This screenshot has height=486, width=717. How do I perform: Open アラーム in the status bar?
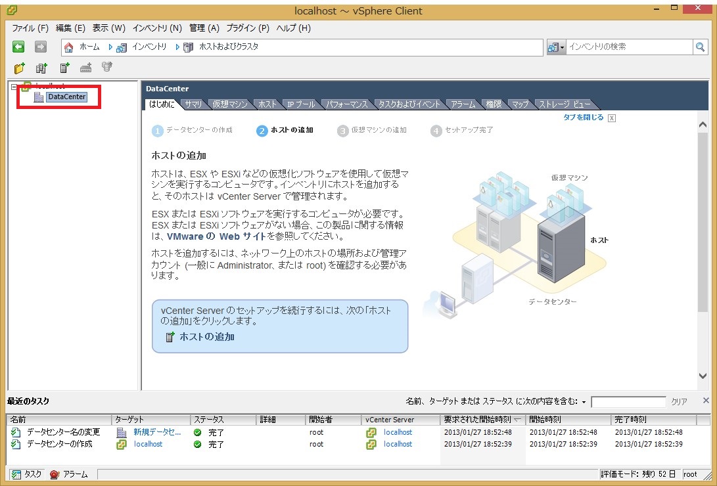pyautogui.click(x=70, y=474)
